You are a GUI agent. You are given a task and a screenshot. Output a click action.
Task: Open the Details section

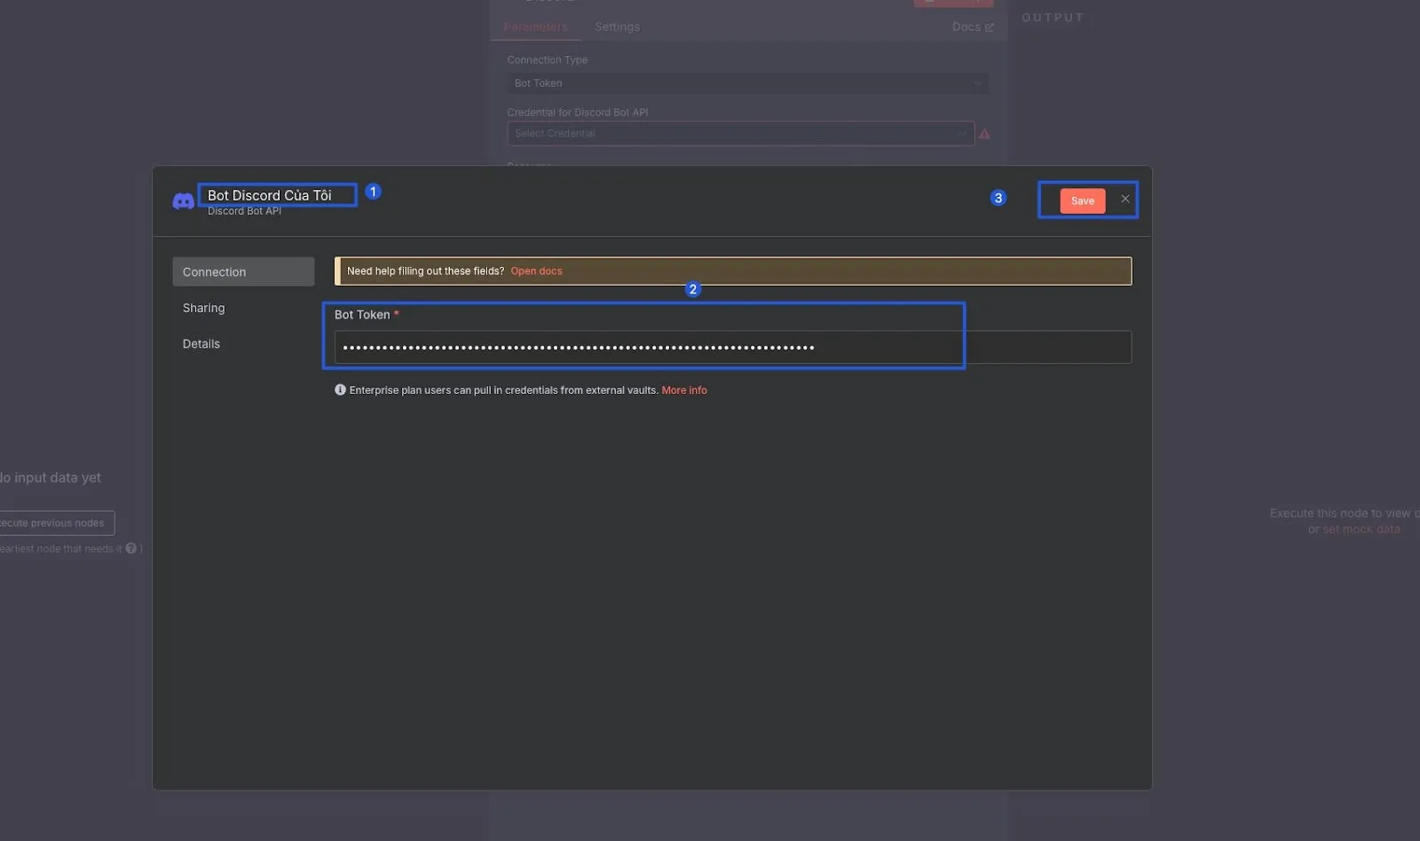tap(201, 343)
